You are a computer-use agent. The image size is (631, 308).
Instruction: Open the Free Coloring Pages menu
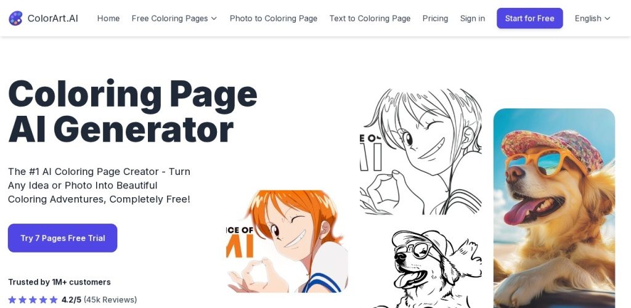point(174,18)
